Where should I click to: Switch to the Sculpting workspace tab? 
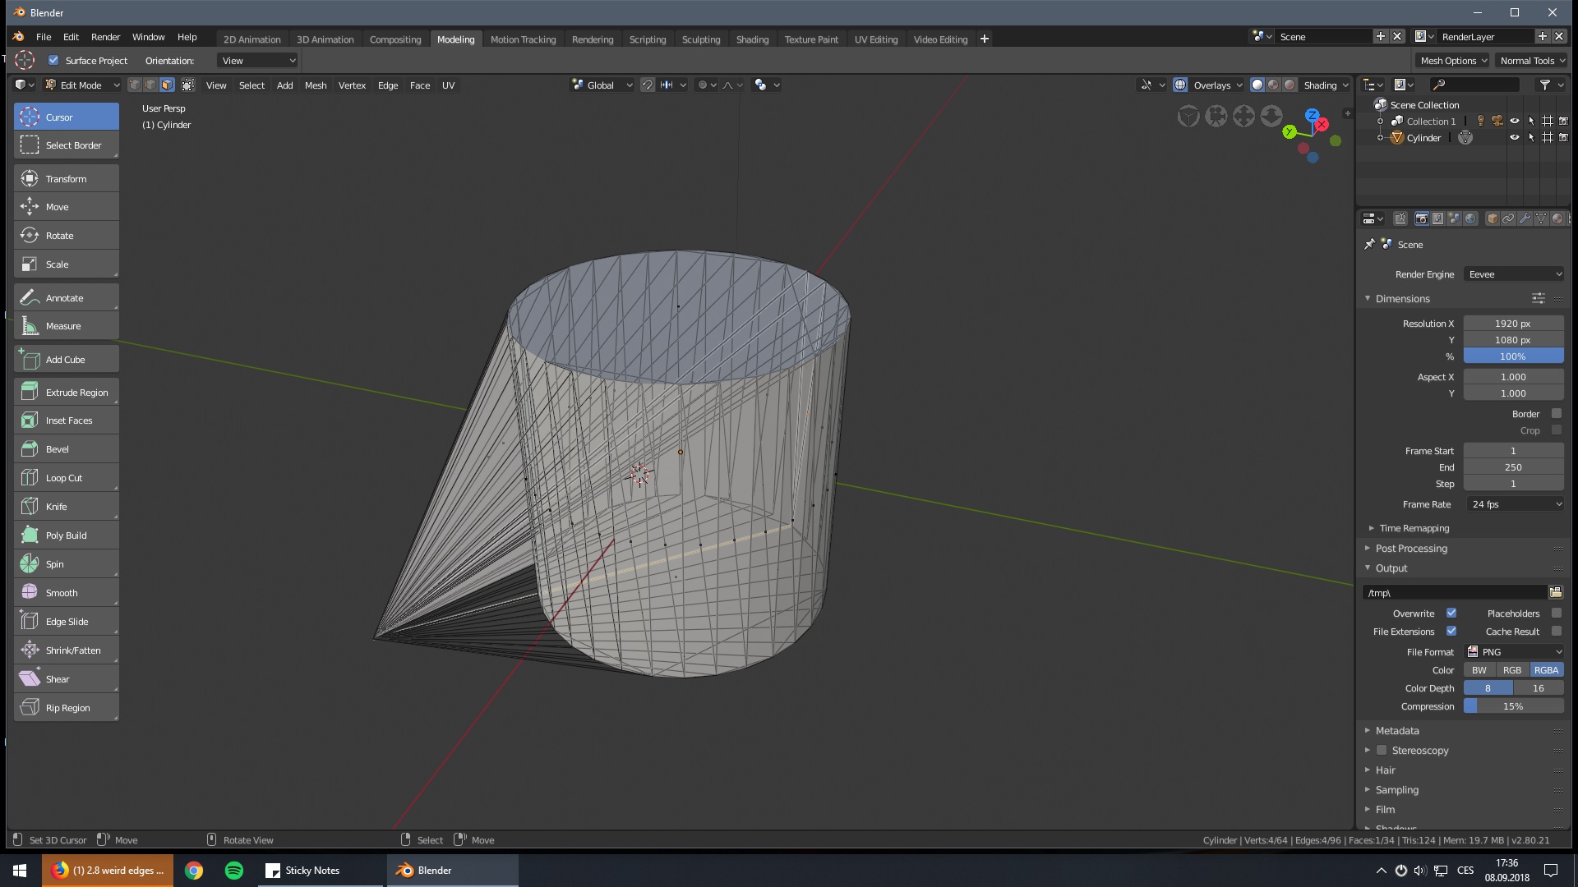coord(701,39)
